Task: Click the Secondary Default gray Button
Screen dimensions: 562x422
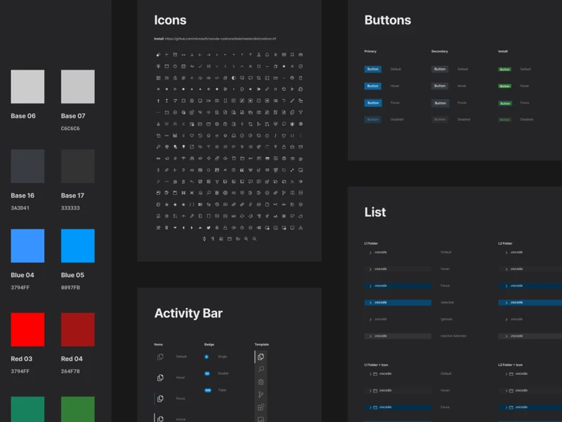Action: 440,69
